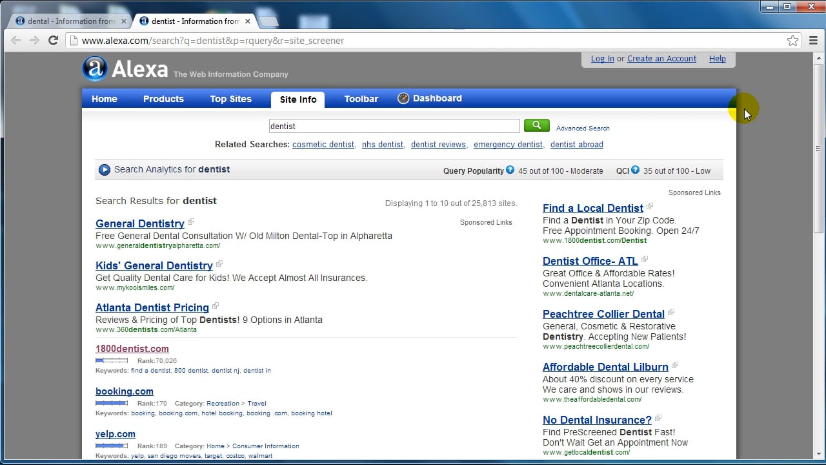Click the Alexa logo icon
826x465 pixels.
[x=95, y=69]
